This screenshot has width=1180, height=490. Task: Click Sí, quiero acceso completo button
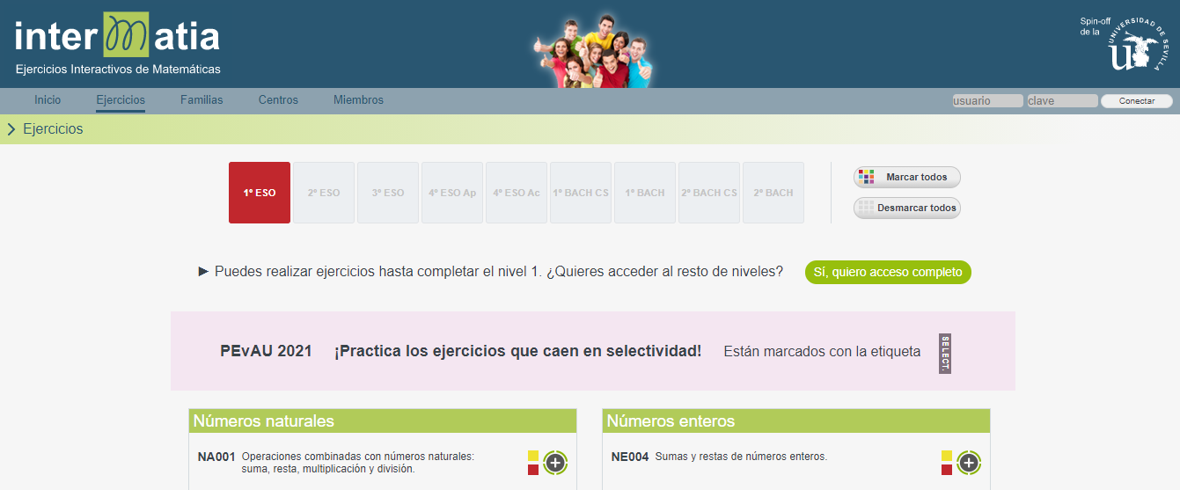(x=888, y=272)
